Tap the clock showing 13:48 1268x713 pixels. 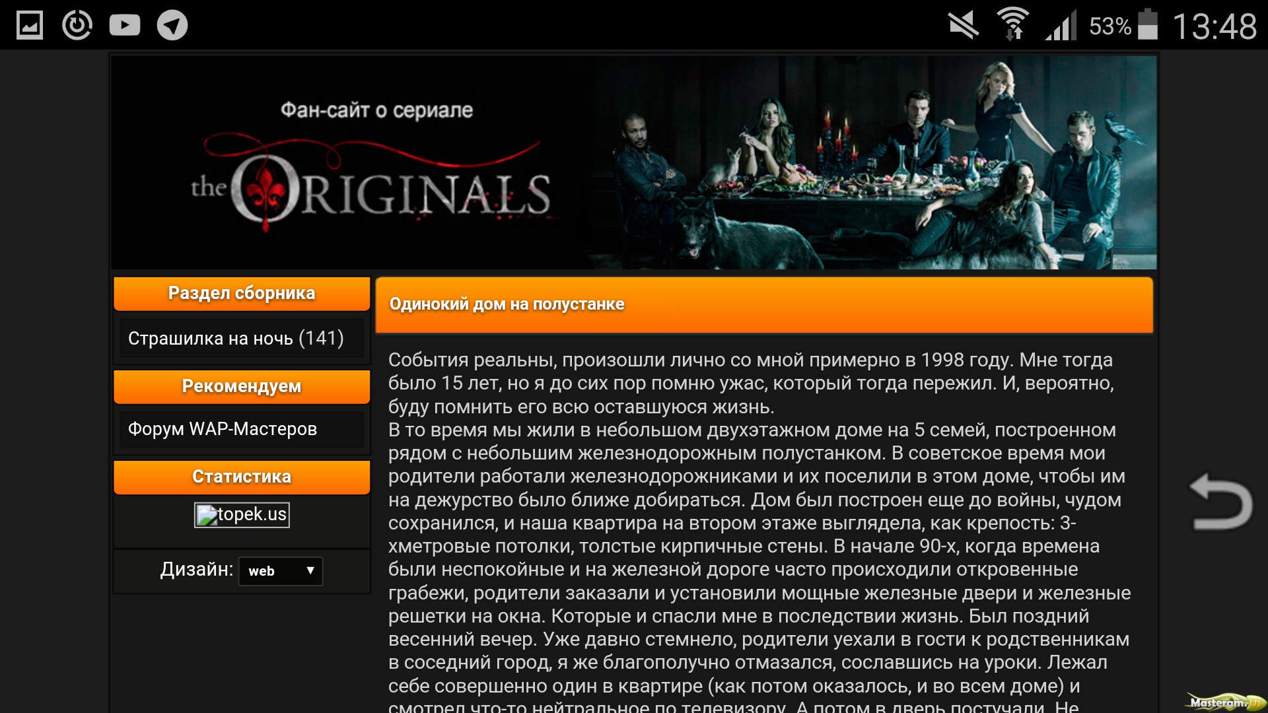1215,26
